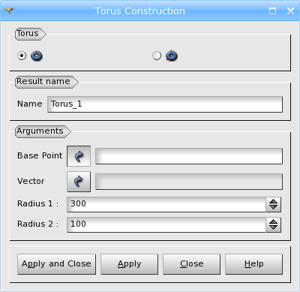Click the Close button at bottom
300x292 pixels.
192,264
